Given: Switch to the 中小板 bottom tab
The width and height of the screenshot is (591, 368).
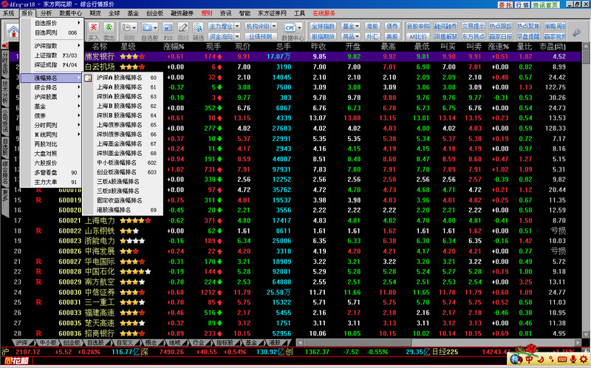Looking at the screenshot, I should pyautogui.click(x=47, y=343).
